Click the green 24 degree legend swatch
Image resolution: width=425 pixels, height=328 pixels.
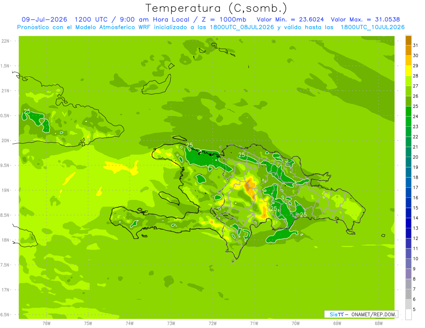click(408, 111)
